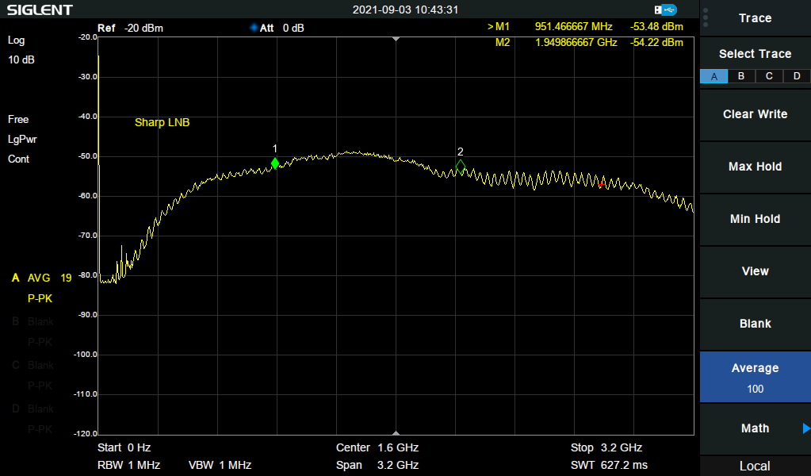The height and width of the screenshot is (476, 811).
Task: Click the -120.0 axis label
Action: (86, 434)
